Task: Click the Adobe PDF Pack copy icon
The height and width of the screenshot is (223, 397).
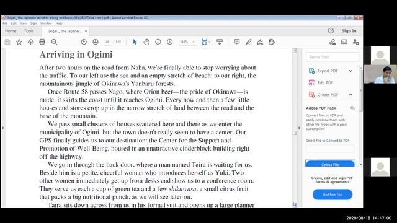Action: pyautogui.click(x=352, y=108)
